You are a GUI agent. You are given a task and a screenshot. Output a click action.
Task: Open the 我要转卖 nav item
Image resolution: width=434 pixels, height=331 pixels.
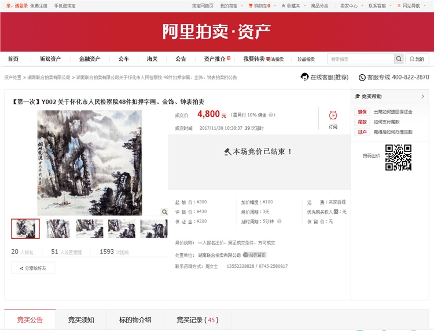254,59
